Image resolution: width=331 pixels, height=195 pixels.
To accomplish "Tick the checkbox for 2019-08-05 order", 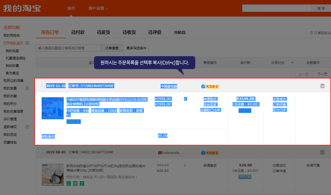I will point(43,152).
